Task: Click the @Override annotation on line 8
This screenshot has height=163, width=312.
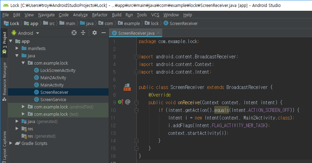Action: [160, 95]
